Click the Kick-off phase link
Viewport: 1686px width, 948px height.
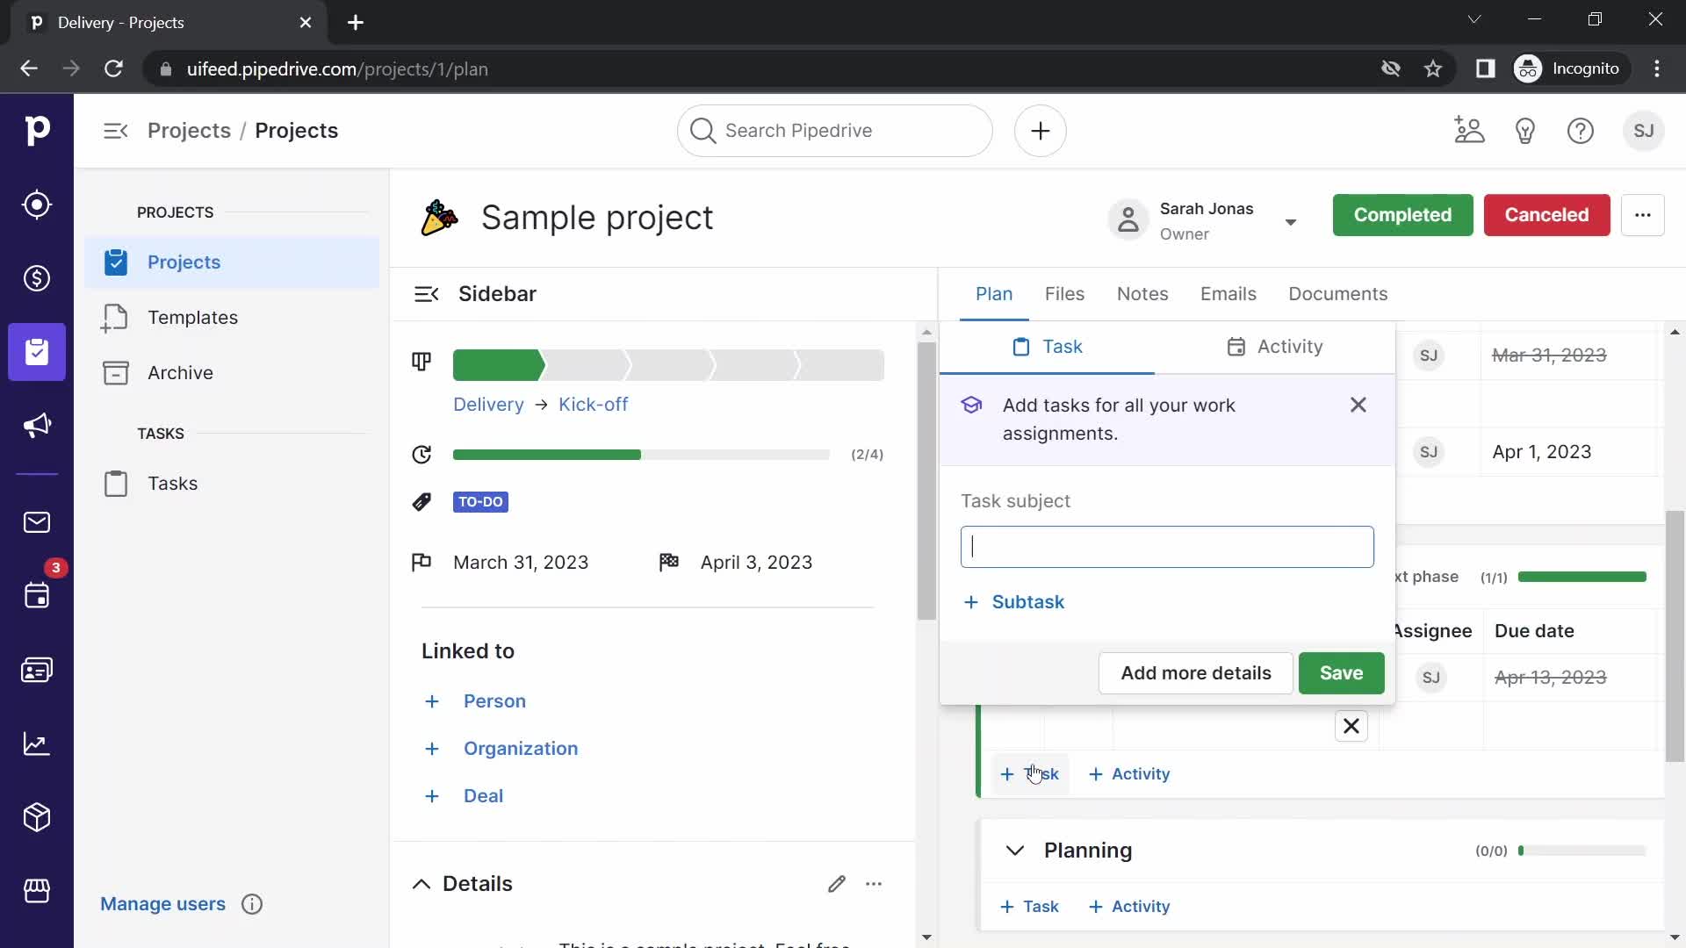coord(593,405)
